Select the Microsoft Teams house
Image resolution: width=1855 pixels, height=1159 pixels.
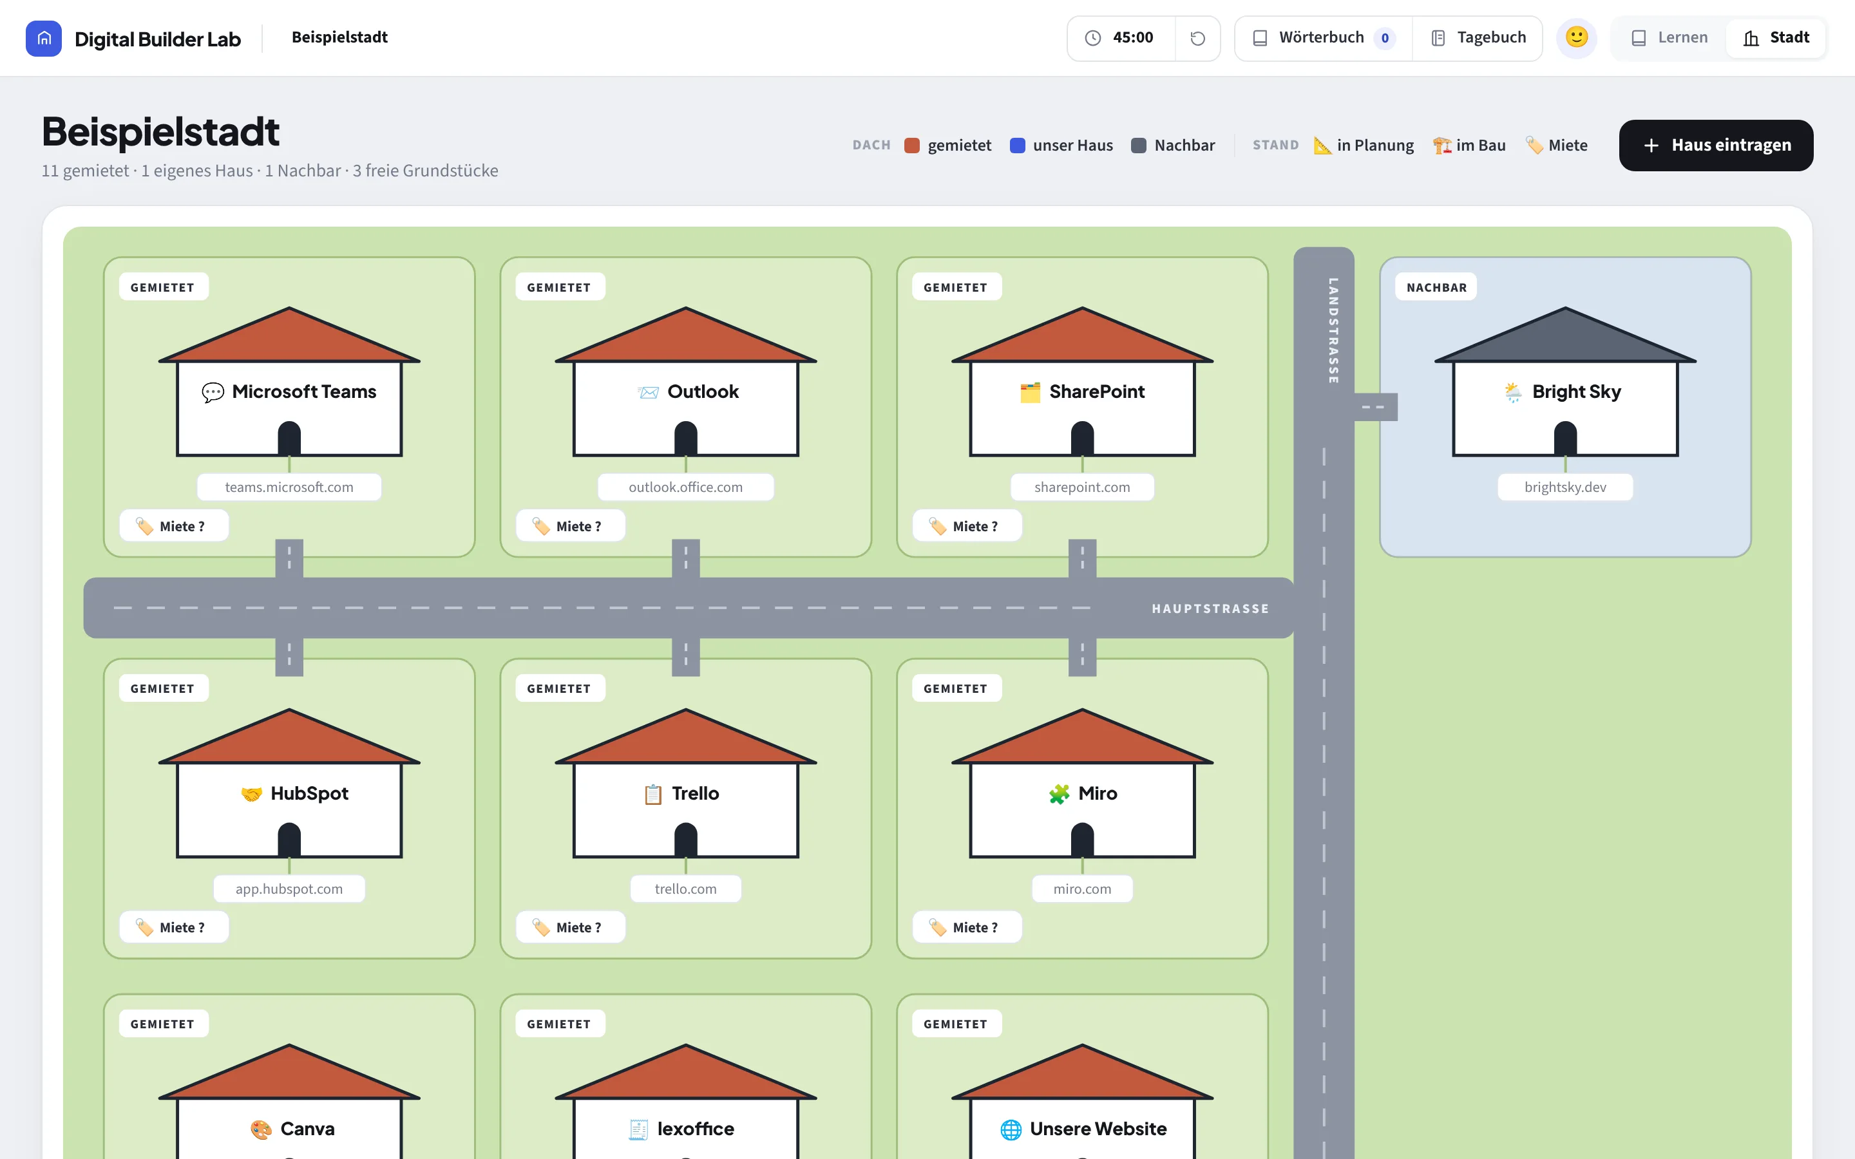click(289, 382)
